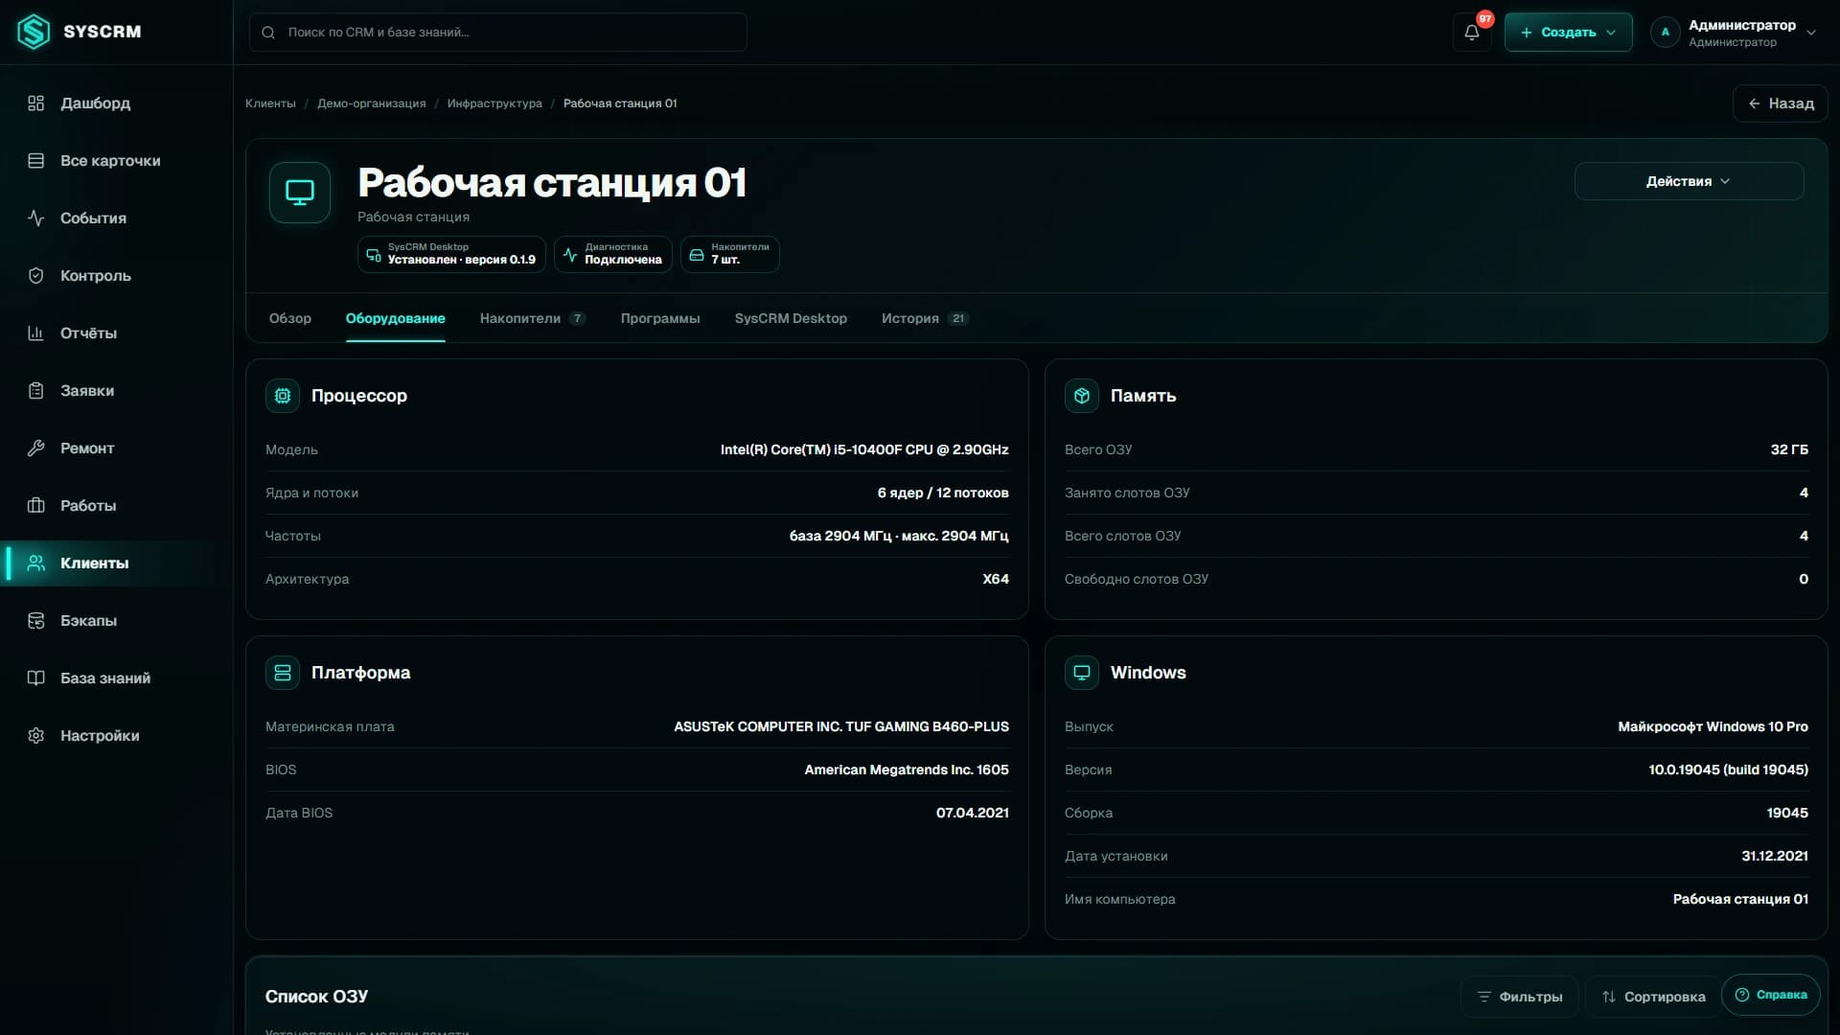
Task: Click the Назад button
Action: (1780, 103)
